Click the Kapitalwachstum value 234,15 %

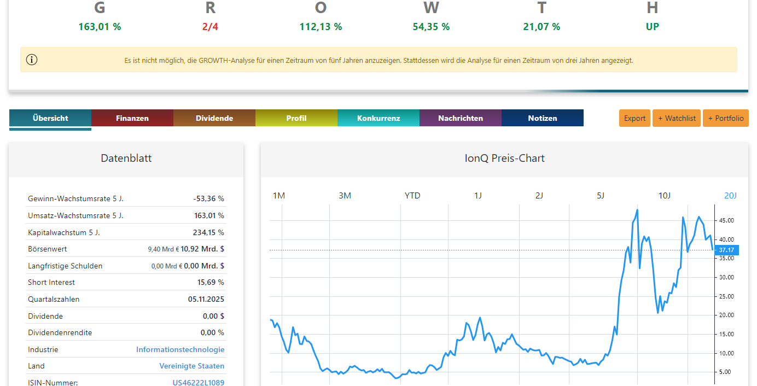(208, 232)
